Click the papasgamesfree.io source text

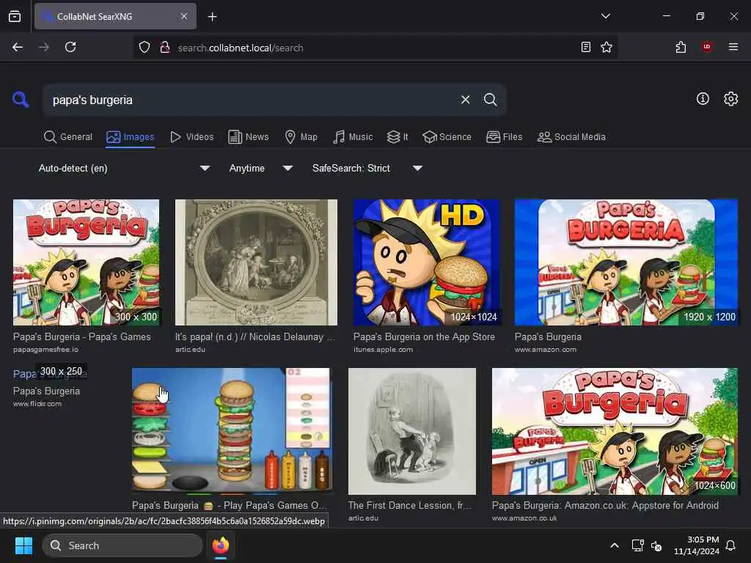point(45,350)
